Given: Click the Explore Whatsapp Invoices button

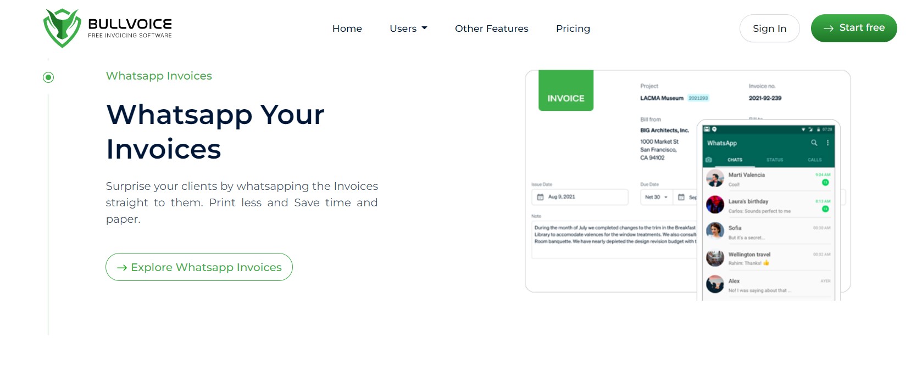Looking at the screenshot, I should tap(199, 267).
